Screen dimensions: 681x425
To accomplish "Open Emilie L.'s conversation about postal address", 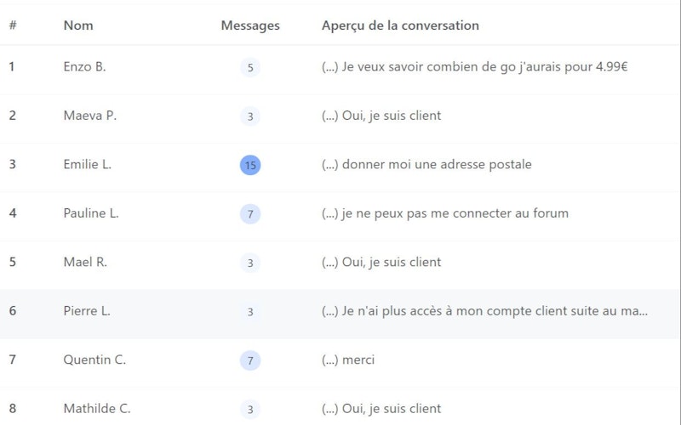I will 426,165.
